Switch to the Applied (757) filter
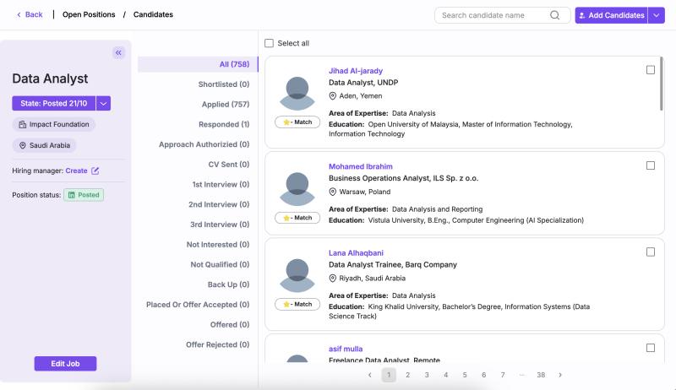 [x=225, y=105]
